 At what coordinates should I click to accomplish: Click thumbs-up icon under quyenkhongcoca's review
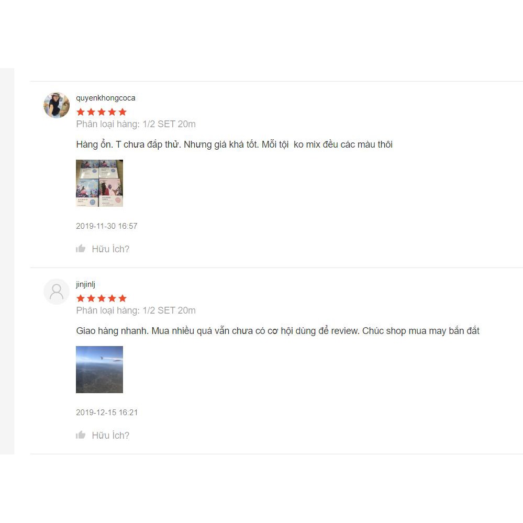tap(81, 249)
